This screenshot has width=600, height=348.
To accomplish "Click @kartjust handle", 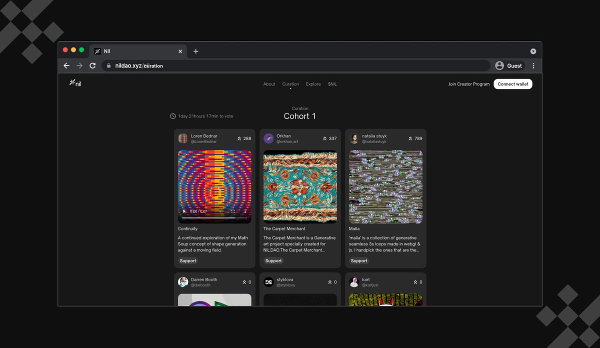I will pyautogui.click(x=370, y=285).
